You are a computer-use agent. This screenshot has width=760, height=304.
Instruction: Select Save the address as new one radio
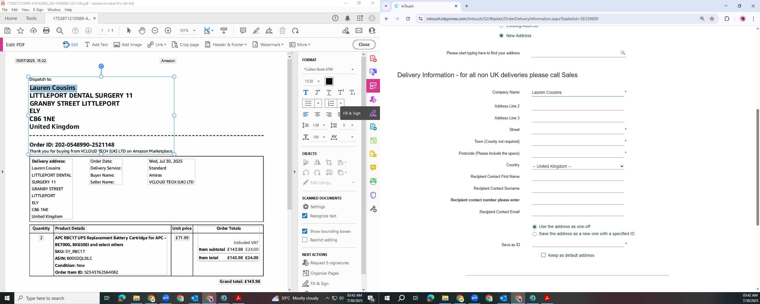(x=535, y=234)
